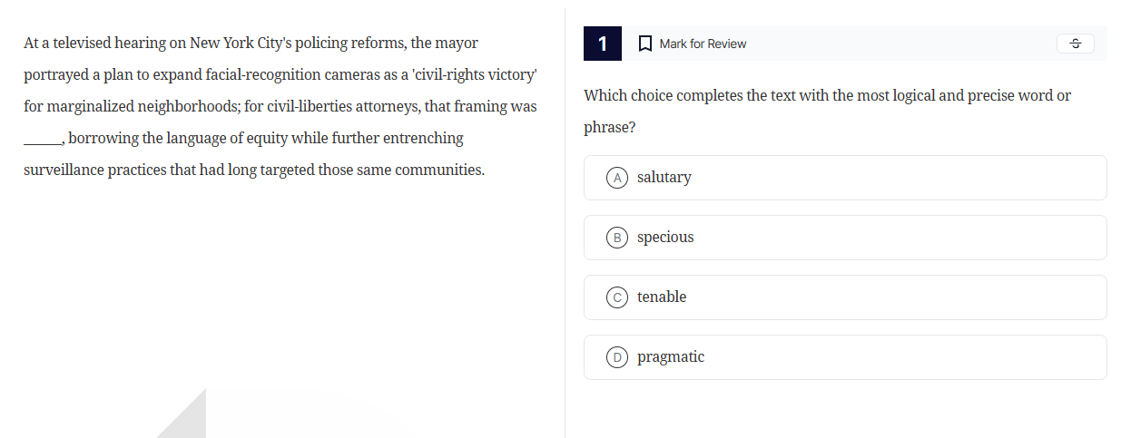Select the circled C answer bubble
The height and width of the screenshot is (438, 1131).
[x=617, y=297]
